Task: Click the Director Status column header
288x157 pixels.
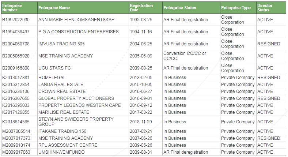Action: 265,8
